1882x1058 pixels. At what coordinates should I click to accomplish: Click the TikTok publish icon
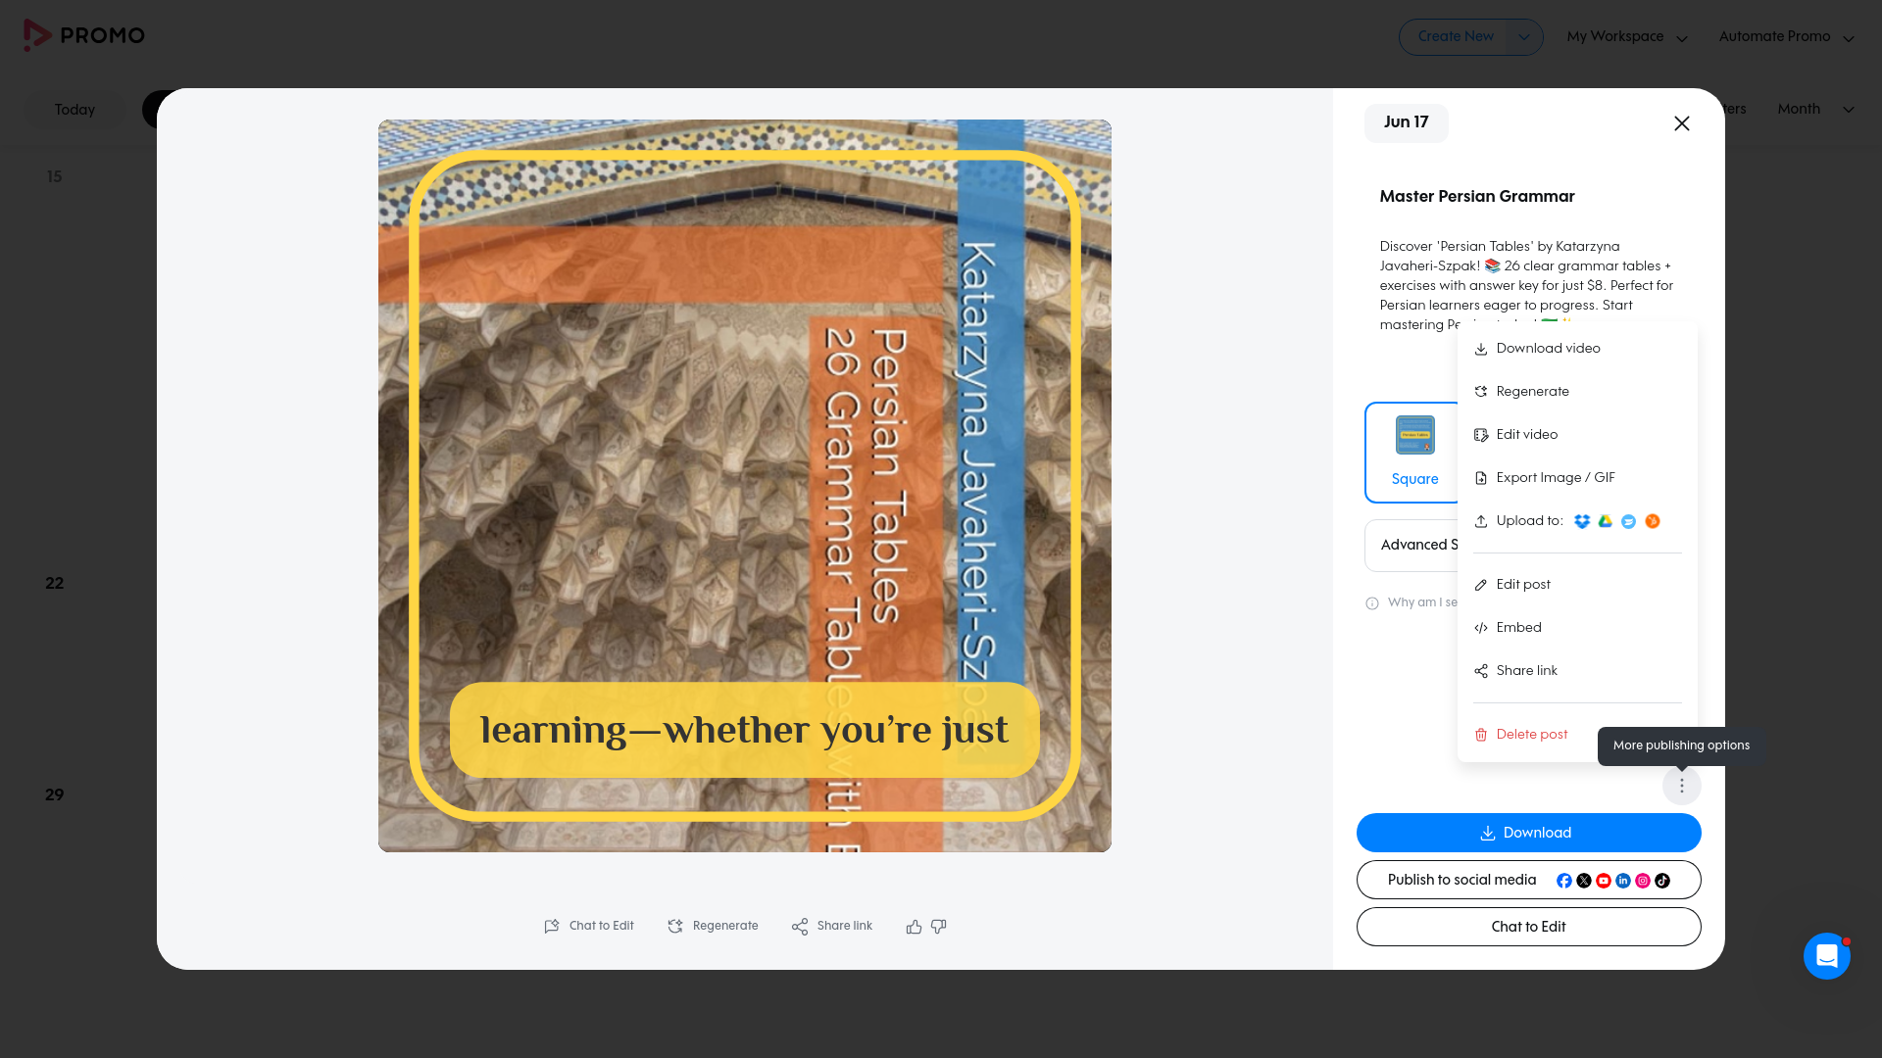(1662, 881)
